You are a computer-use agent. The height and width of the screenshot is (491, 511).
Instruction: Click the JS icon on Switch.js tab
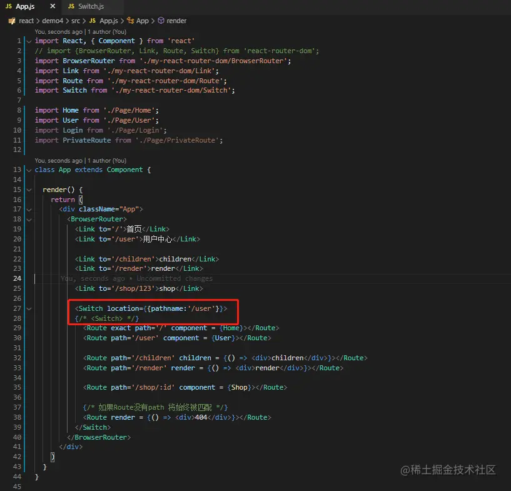click(71, 6)
